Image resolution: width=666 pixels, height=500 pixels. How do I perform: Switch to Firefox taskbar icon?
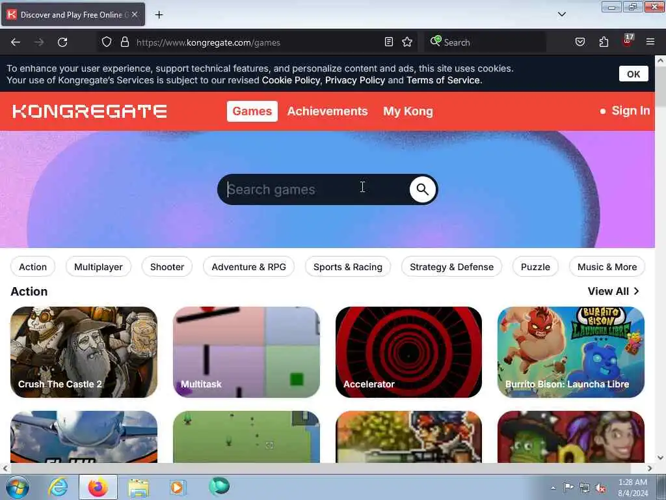point(98,487)
